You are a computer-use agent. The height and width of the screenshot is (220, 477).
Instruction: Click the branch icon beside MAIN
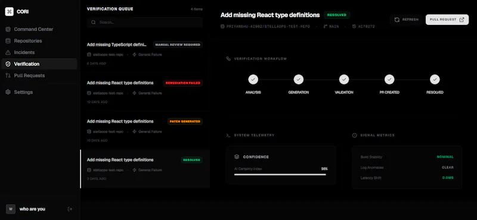[326, 27]
